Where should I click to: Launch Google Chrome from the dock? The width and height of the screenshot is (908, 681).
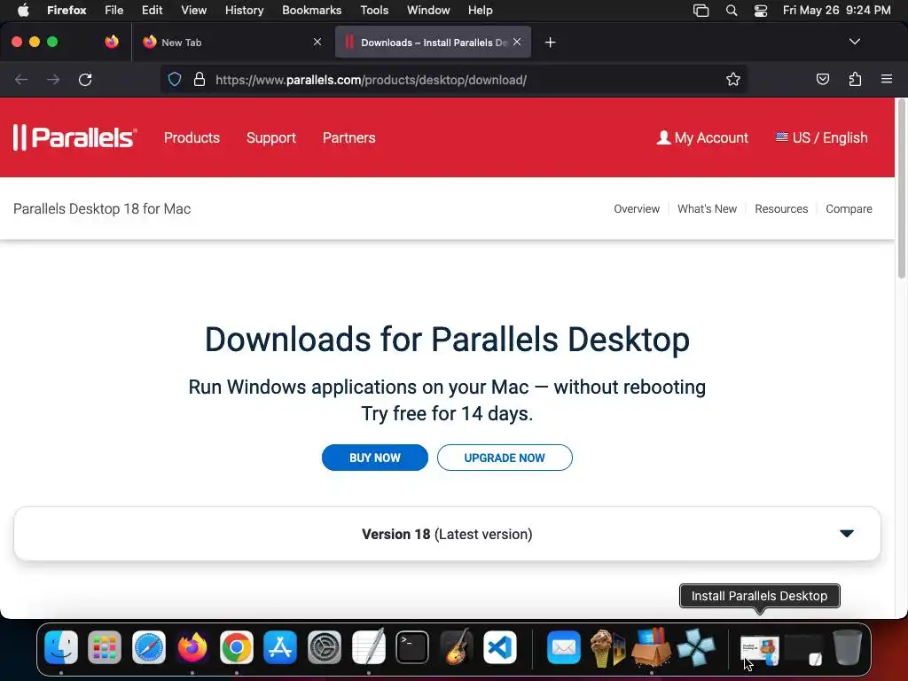[x=236, y=646]
